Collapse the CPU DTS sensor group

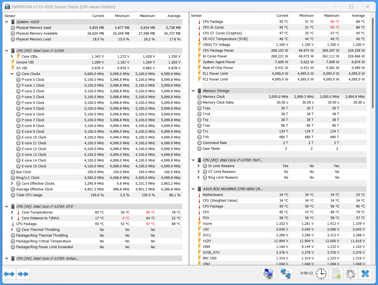7,206
